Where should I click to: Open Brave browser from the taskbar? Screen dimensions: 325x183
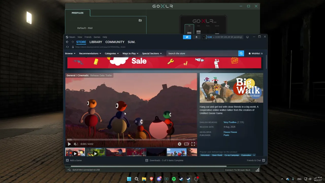tap(152, 179)
